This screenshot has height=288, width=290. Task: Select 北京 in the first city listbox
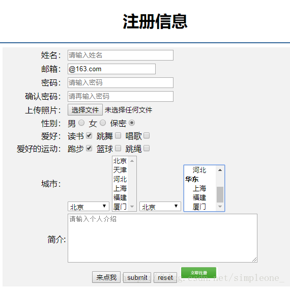coord(120,161)
